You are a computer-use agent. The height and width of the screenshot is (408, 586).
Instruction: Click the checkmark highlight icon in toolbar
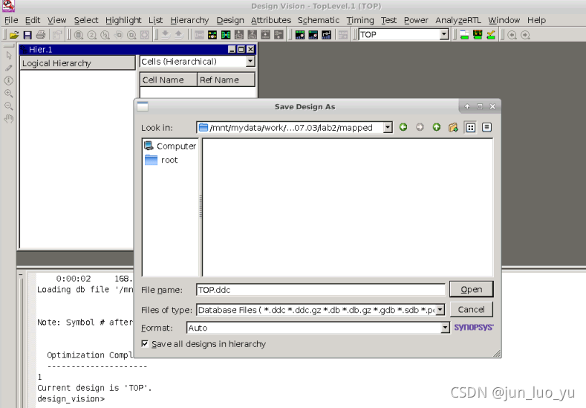[491, 35]
